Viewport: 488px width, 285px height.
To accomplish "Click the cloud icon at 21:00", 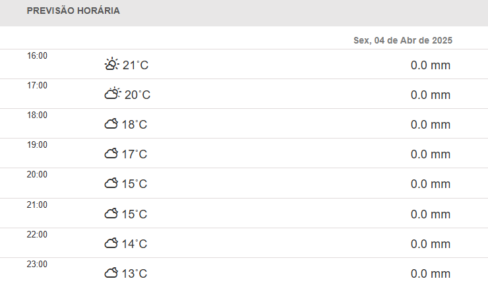I will 111,213.
